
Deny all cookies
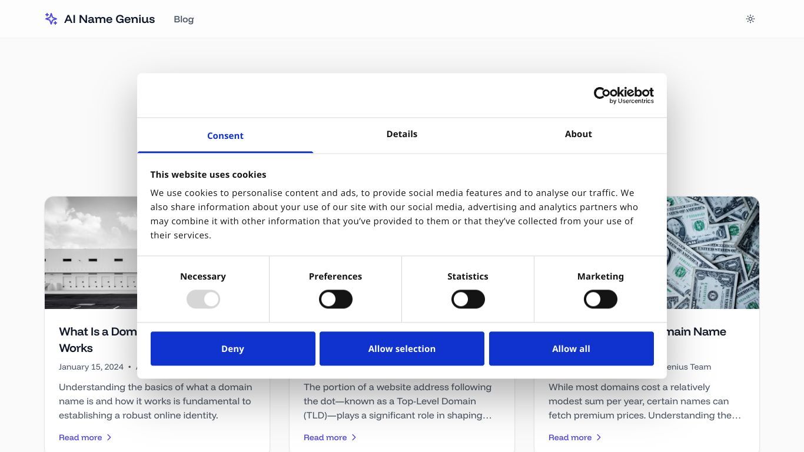tap(233, 348)
